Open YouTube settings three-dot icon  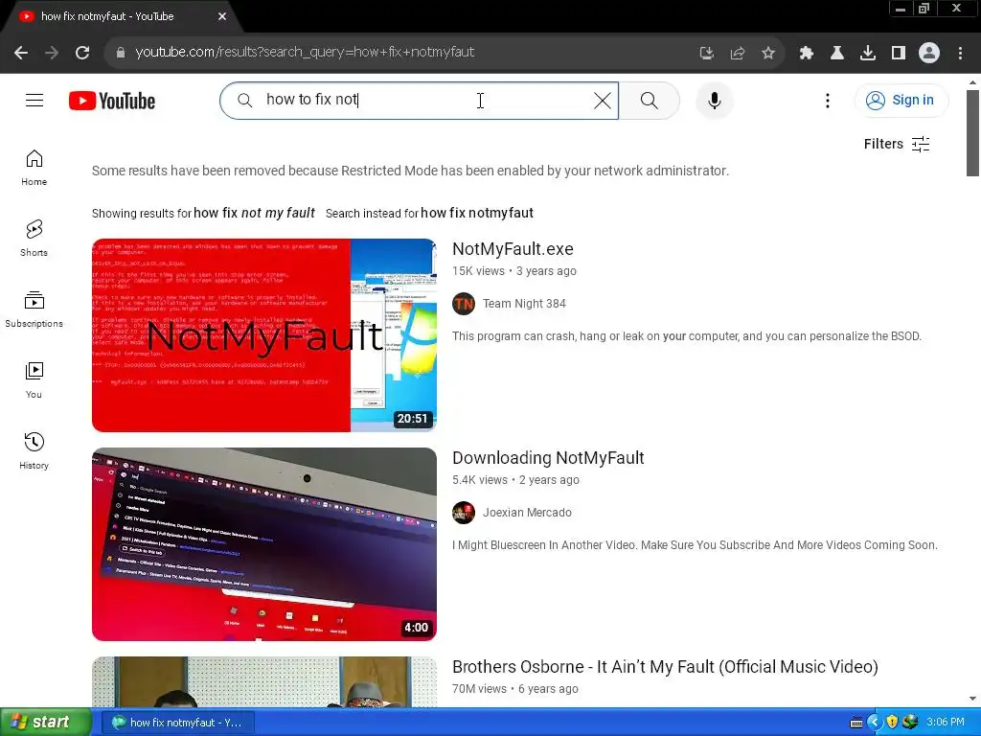828,100
